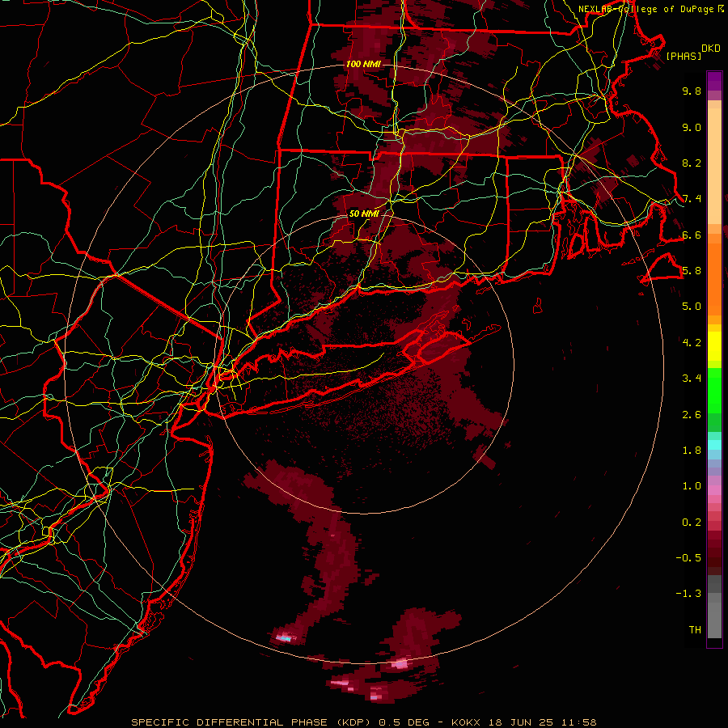Click the 2.6 value on the scale
728x728 pixels.
click(x=692, y=414)
